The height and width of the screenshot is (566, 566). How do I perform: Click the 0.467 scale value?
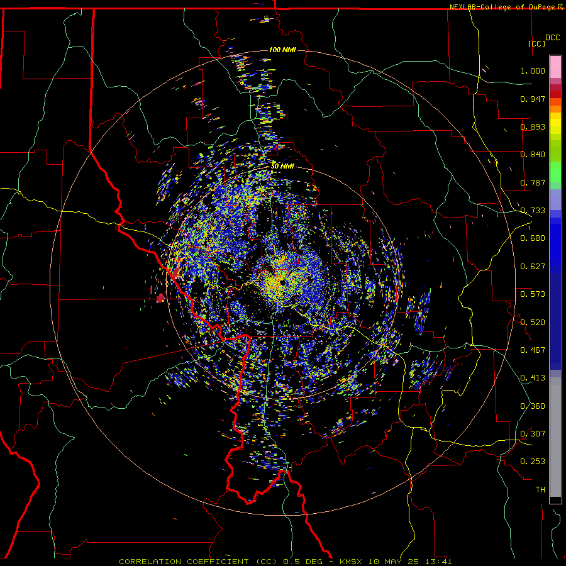click(x=533, y=350)
